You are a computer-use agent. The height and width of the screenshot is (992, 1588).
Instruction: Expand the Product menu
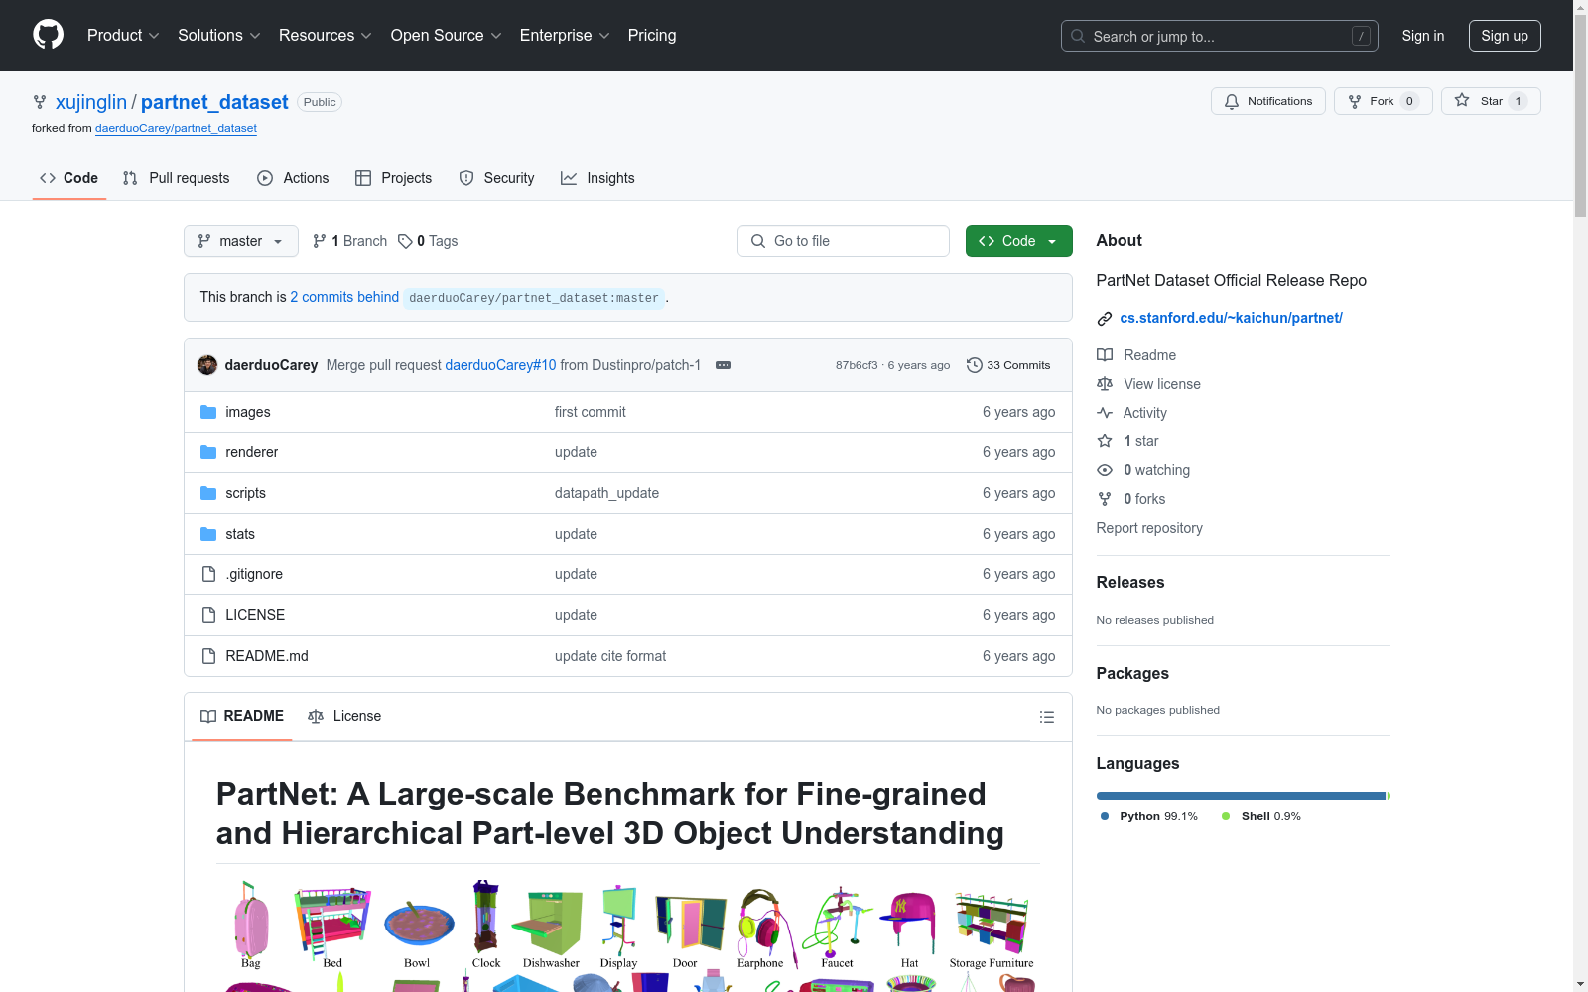[123, 35]
